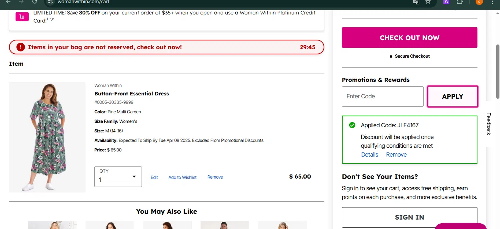Open the browser extensions puzzle icon
This screenshot has height=229, width=500.
(x=460, y=2)
